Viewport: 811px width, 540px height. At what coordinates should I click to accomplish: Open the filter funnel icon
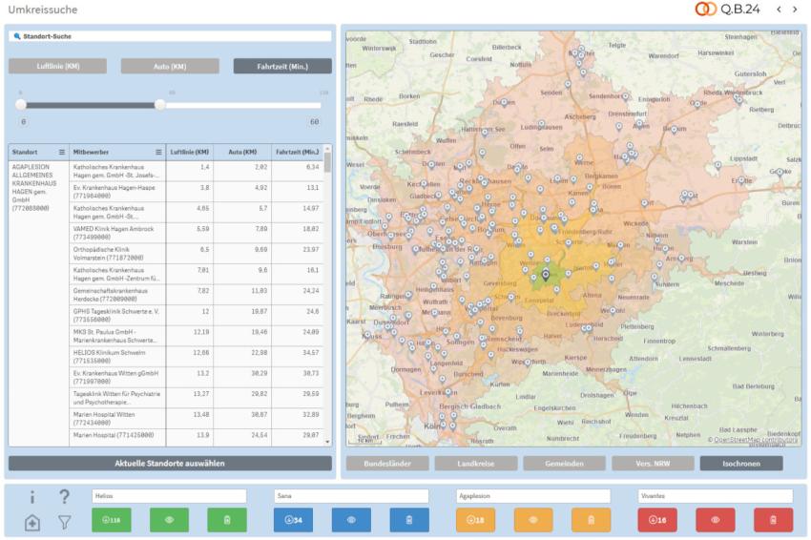coord(64,523)
